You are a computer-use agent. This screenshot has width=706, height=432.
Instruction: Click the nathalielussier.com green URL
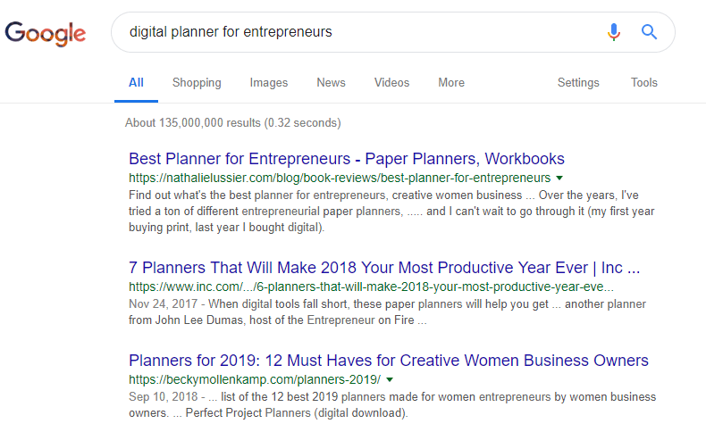tap(340, 178)
